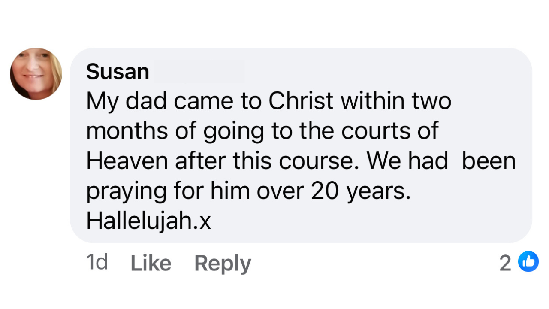
Task: Click the text 'praying for him over 20 years'
Action: click(248, 191)
